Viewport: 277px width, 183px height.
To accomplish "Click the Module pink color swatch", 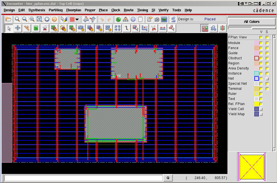I will pyautogui.click(x=257, y=43).
